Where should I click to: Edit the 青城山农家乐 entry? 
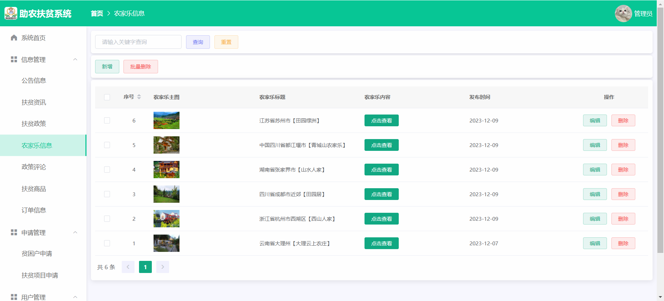pyautogui.click(x=595, y=145)
